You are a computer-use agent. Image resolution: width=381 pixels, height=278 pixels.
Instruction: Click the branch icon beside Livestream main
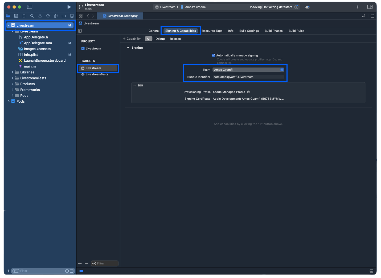(81, 7)
